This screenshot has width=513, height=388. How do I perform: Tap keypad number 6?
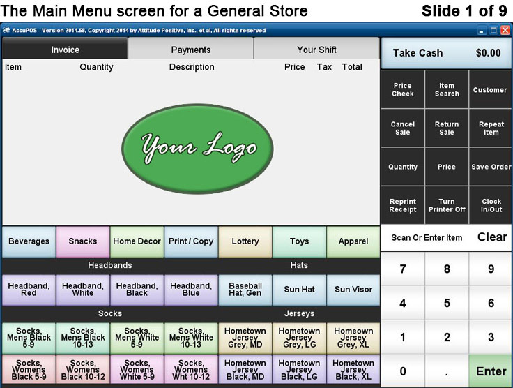[x=491, y=303]
